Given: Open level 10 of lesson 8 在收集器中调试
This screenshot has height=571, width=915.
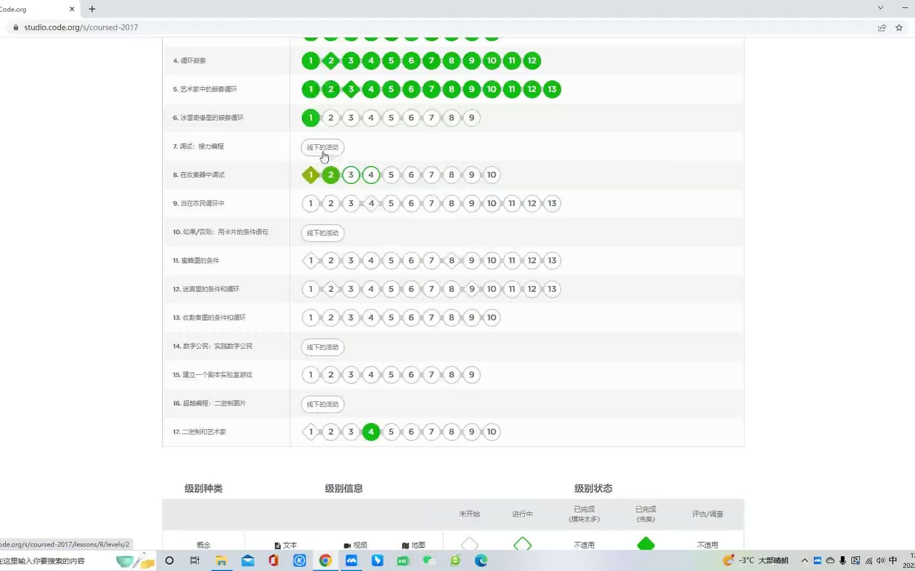Looking at the screenshot, I should 492,175.
